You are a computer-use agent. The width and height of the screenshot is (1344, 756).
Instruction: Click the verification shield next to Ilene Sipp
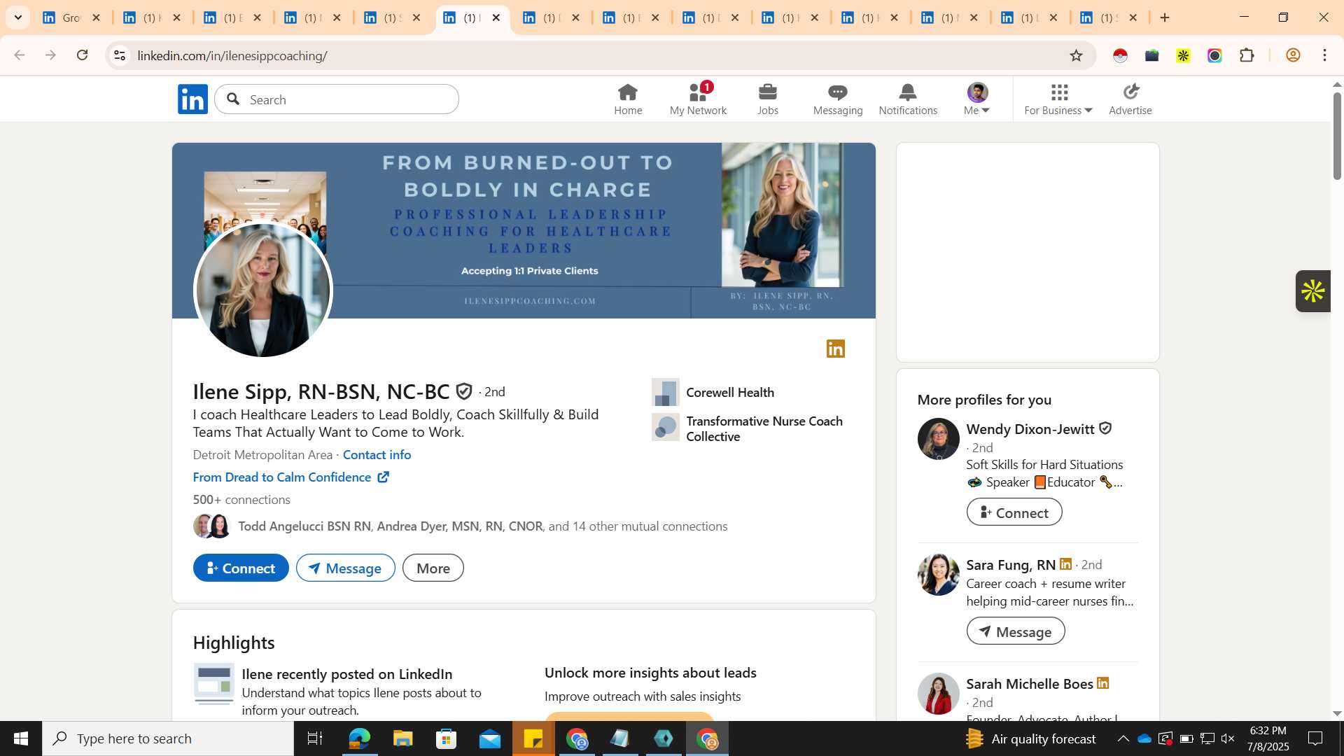464,391
